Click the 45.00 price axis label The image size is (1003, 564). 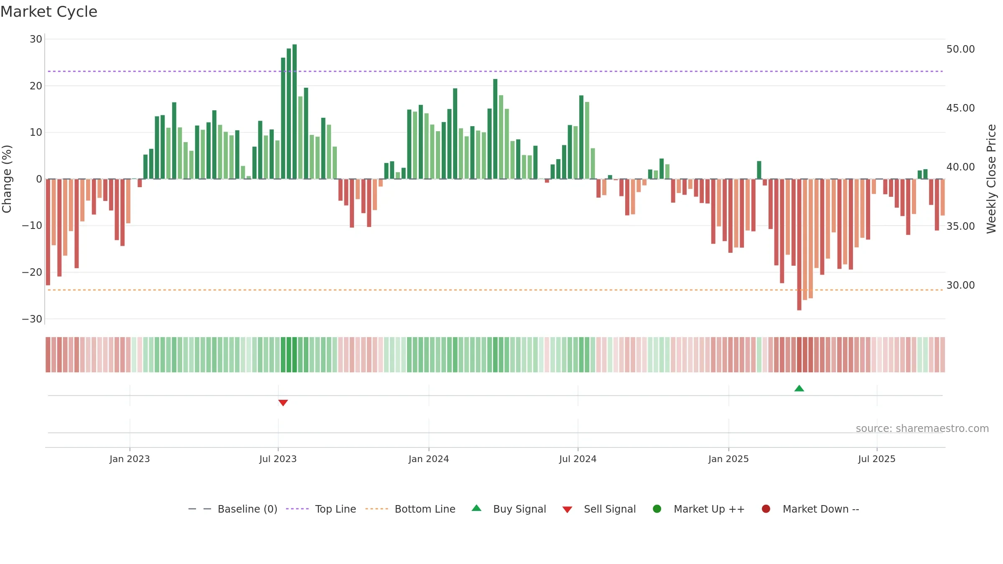point(960,108)
